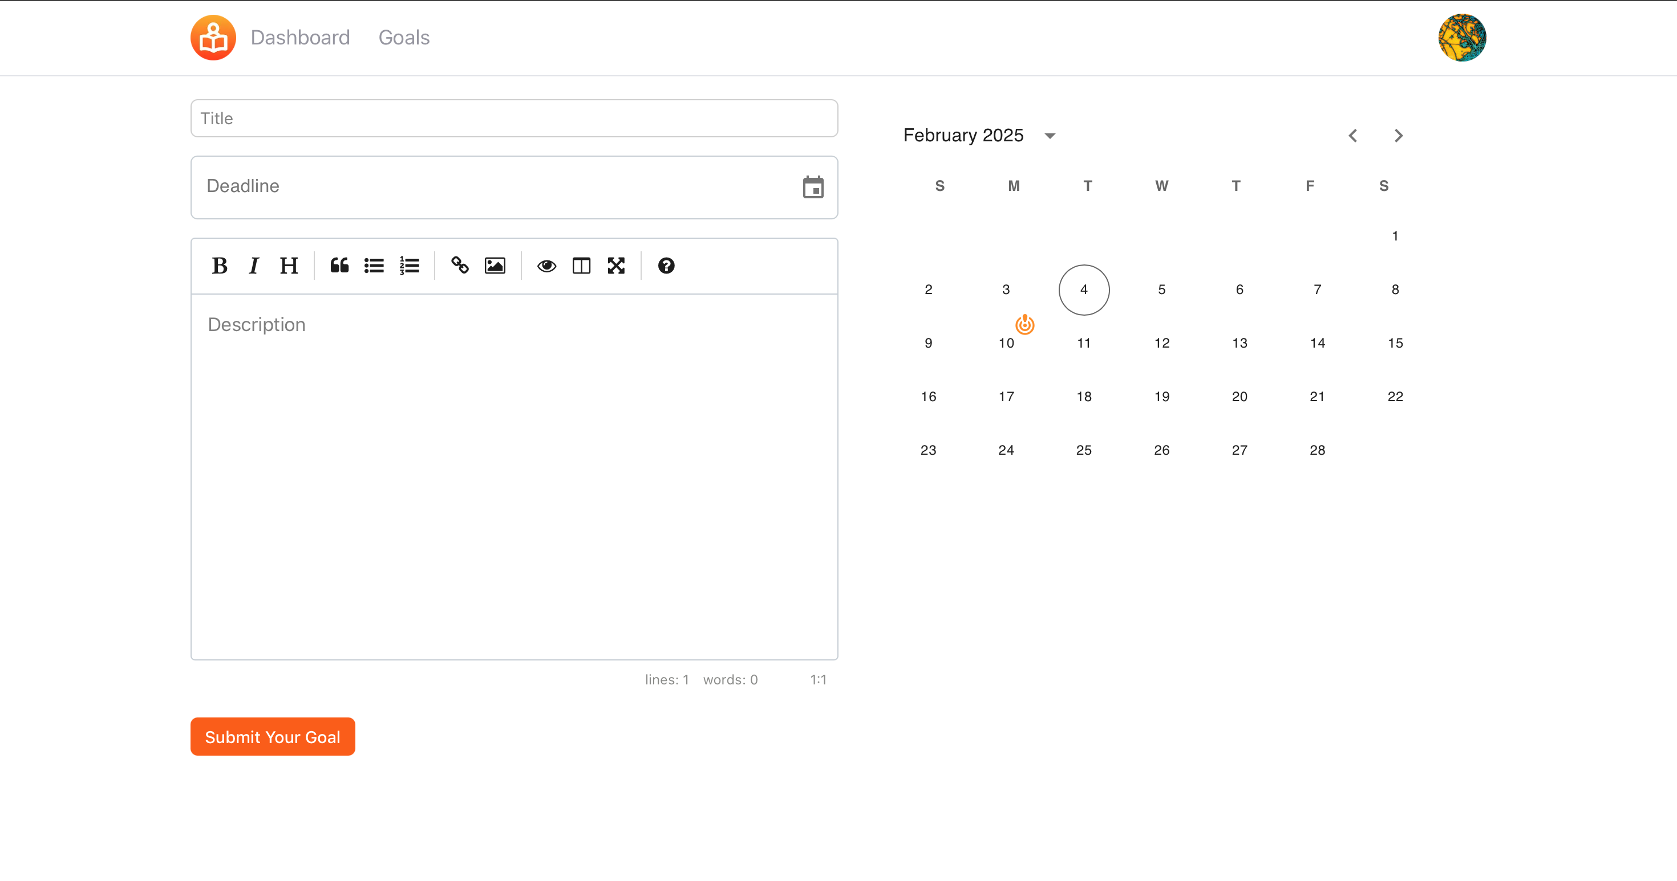Viewport: 1677px width, 881px height.
Task: Toggle bold formatting in editor toolbar
Action: 220,266
